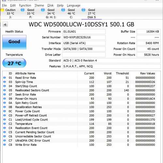Click status dot for Power Cycle Count
Image resolution: width=163 pixels, height=163 pixels.
point(5,111)
